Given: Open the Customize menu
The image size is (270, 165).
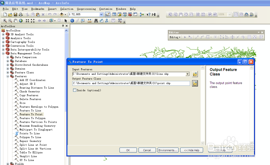Looking at the screenshot, I should coord(106,9).
